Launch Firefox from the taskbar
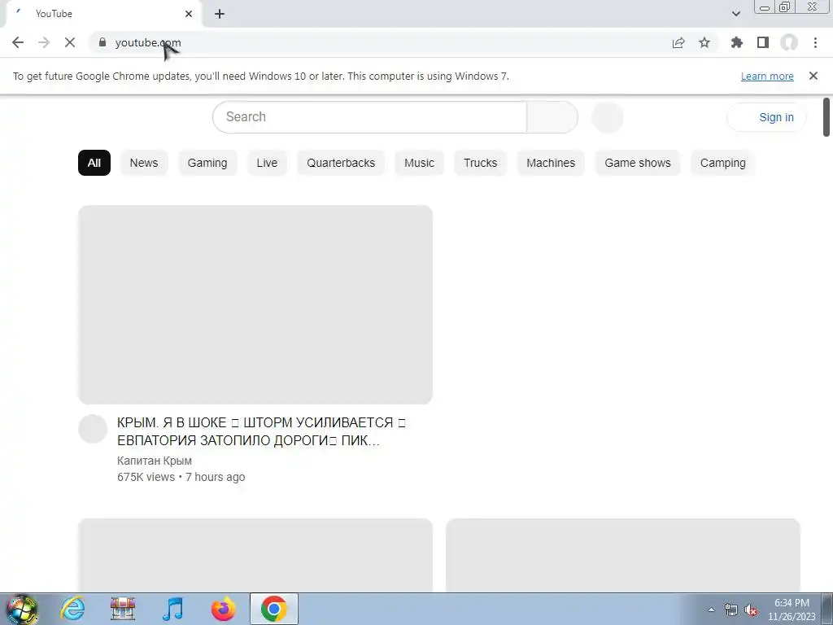The width and height of the screenshot is (833, 625). click(x=223, y=609)
